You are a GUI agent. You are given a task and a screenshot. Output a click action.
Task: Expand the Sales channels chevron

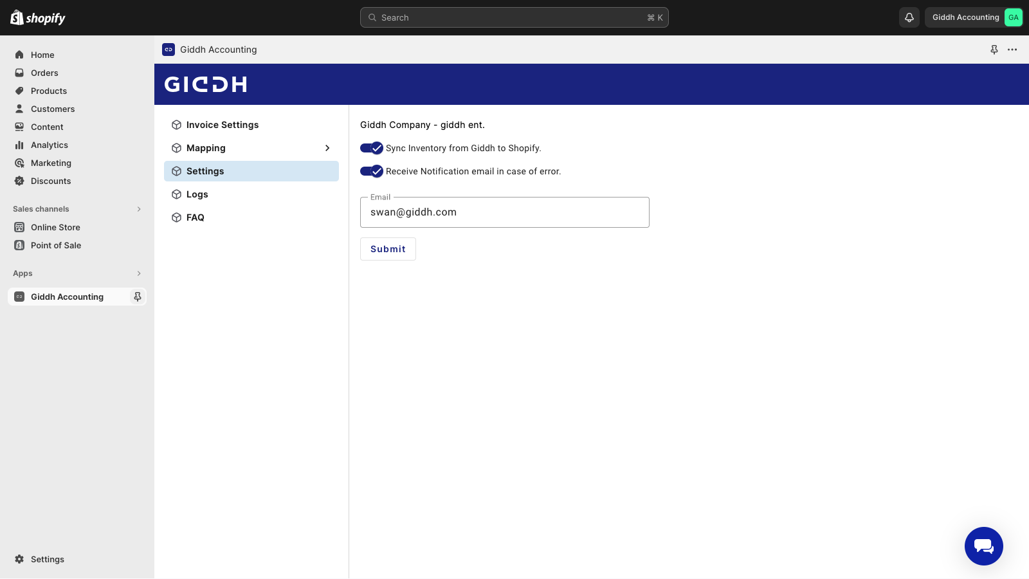pyautogui.click(x=139, y=209)
